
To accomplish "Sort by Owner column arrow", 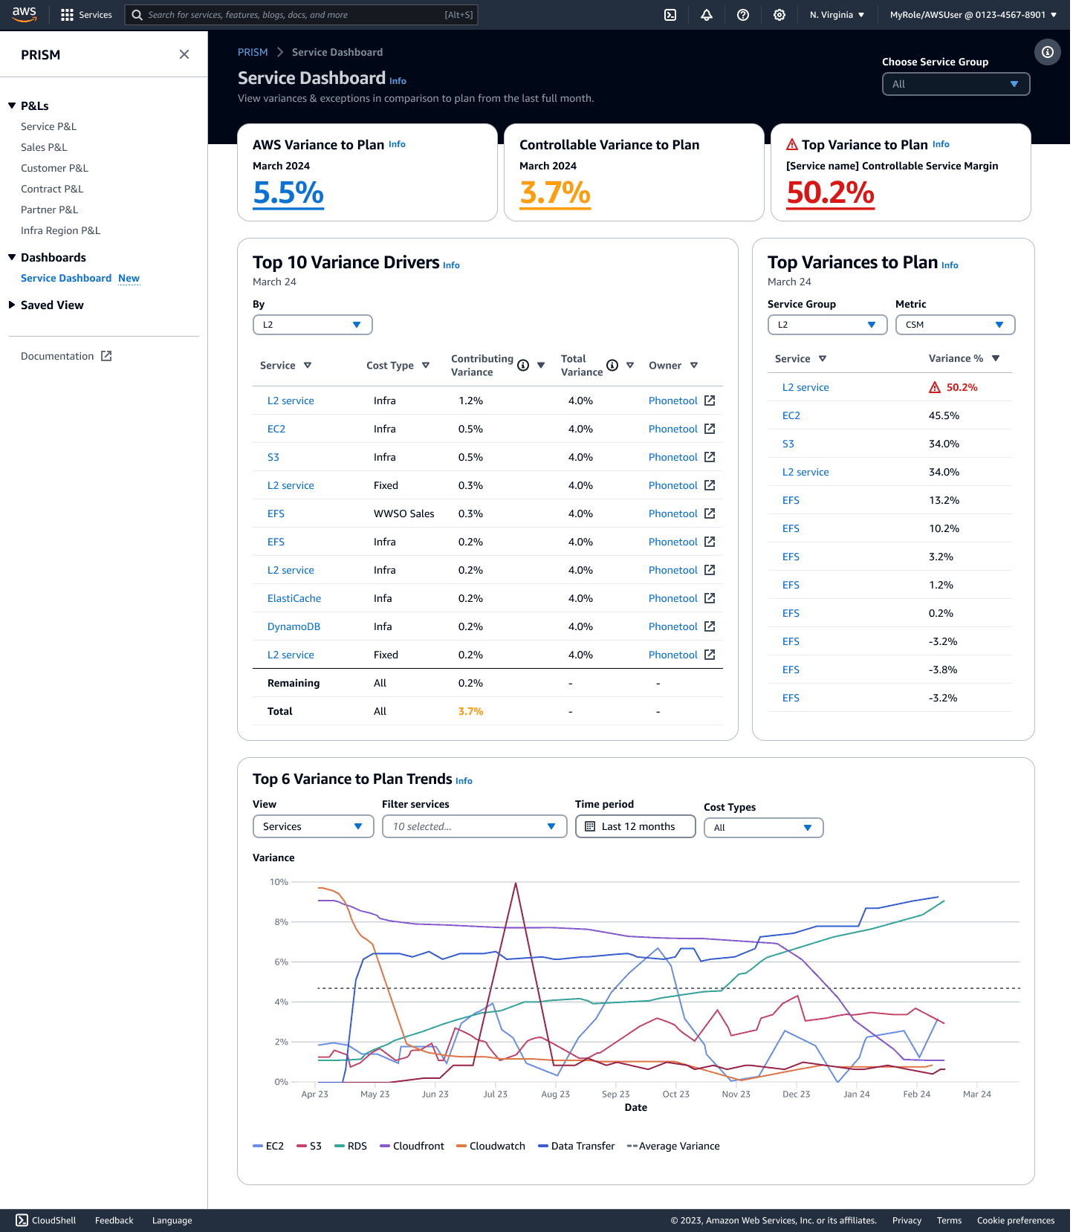I will (694, 365).
